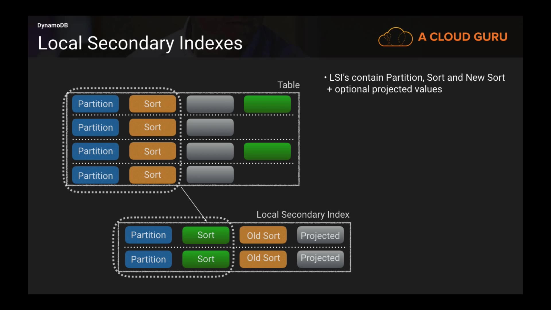The width and height of the screenshot is (551, 310).
Task: Click the A CLOUD GURU brand text
Action: [463, 37]
